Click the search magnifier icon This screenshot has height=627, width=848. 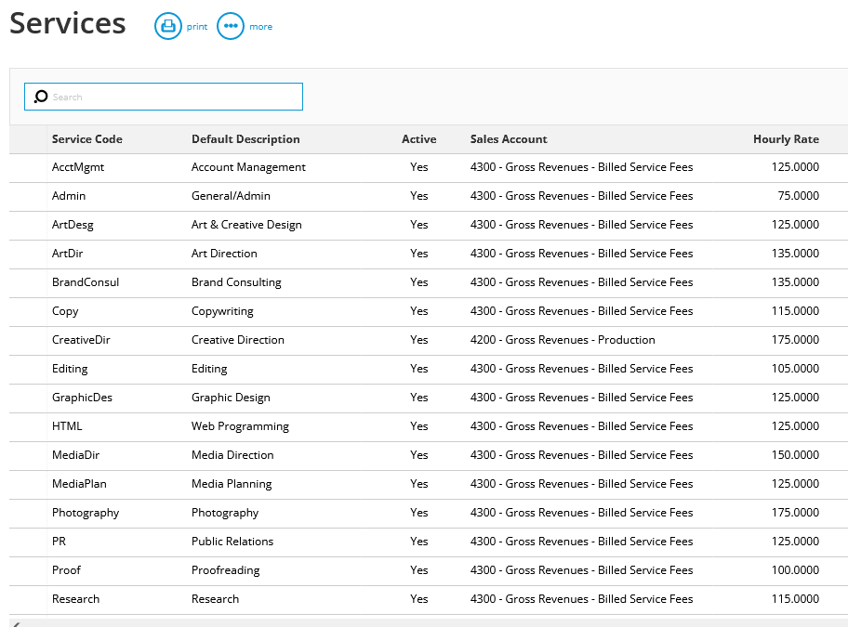[x=41, y=97]
